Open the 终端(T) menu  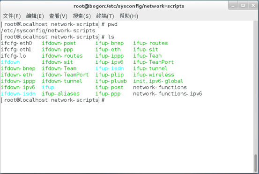coord(105,16)
